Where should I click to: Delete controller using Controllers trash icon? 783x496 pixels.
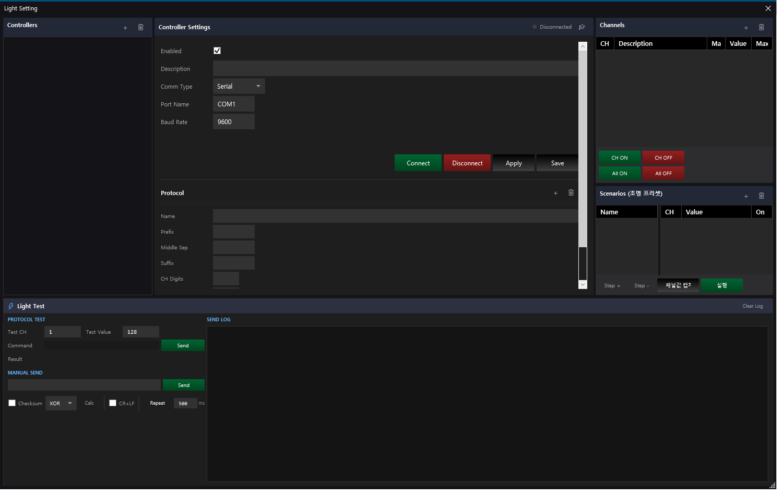[x=142, y=28]
